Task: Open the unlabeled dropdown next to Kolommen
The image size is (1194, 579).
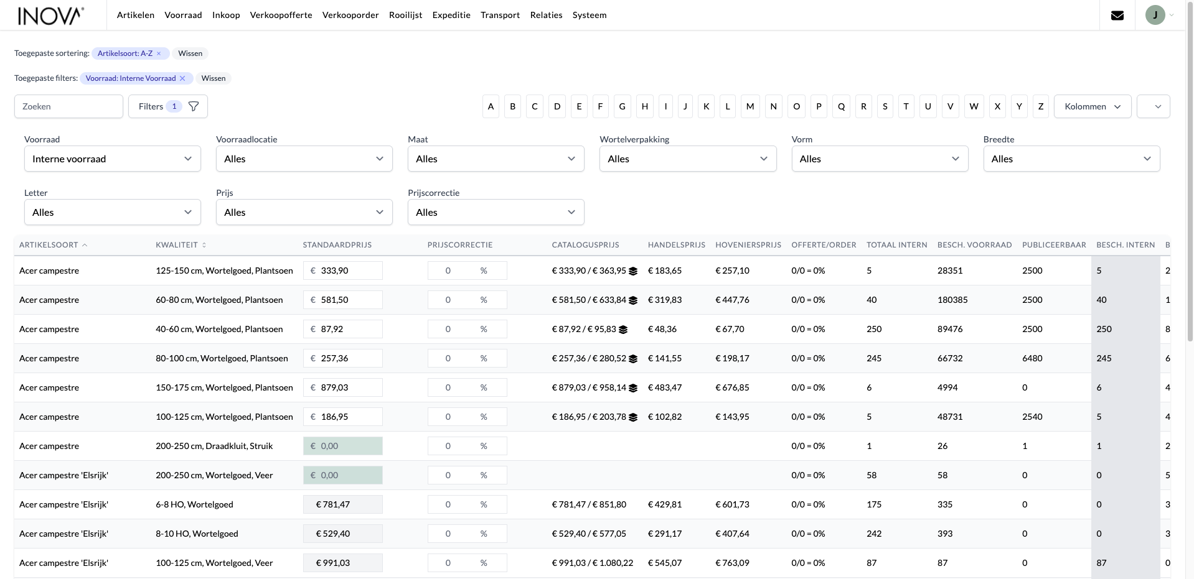Action: point(1154,106)
